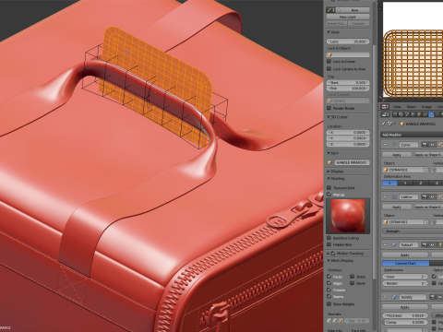Viewport: 443px width, 332px height.
Task: Click the face normals display icon
Action: (x=341, y=321)
